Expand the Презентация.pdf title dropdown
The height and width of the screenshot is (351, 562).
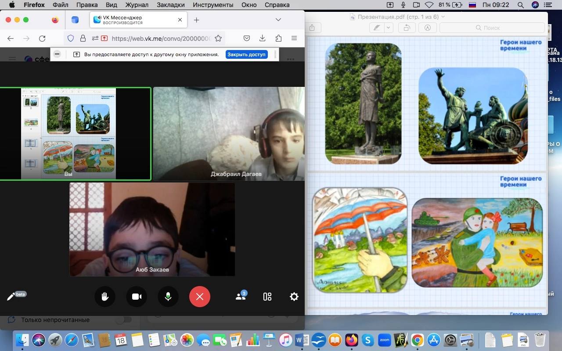click(x=443, y=17)
